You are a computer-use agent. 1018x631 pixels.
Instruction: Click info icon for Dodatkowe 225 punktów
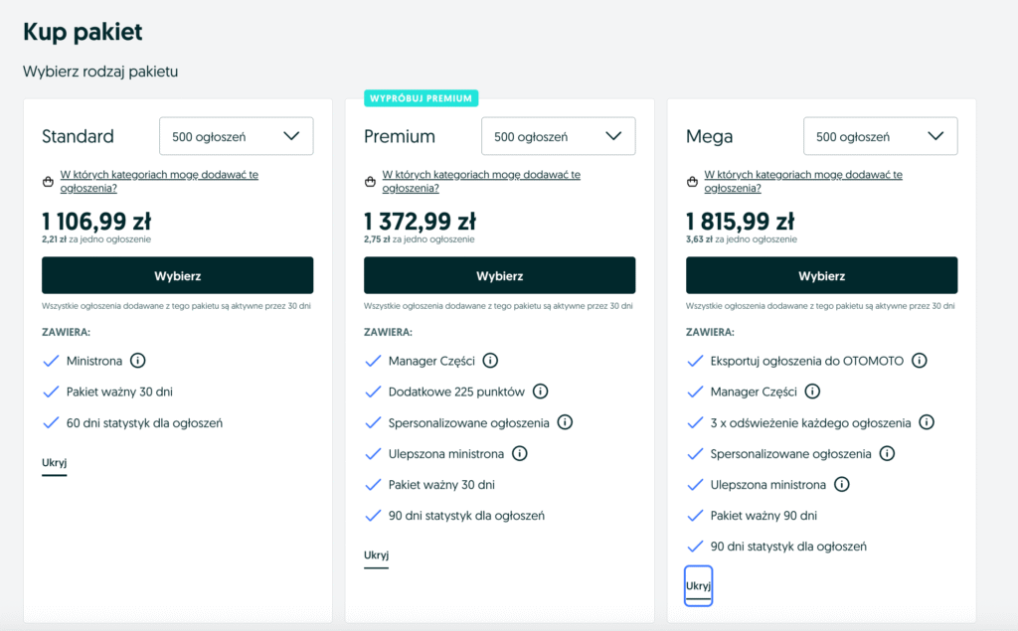click(542, 392)
